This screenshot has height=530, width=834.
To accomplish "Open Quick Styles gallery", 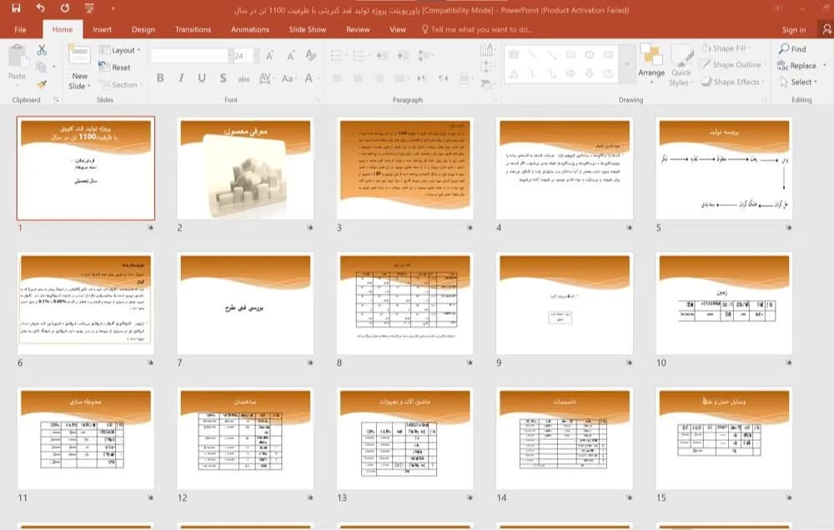I will pyautogui.click(x=681, y=65).
